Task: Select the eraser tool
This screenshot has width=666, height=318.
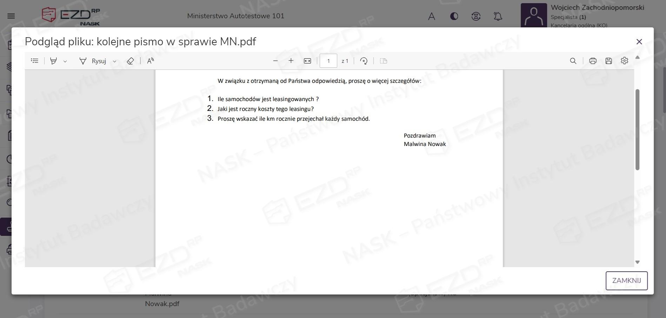Action: pos(130,61)
